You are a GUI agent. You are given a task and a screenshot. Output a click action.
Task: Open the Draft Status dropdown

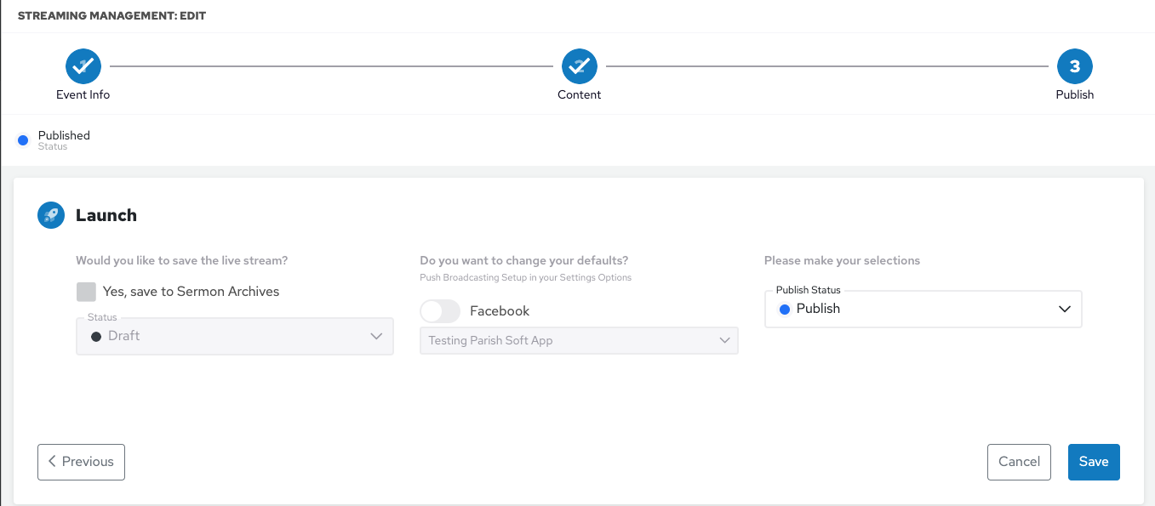point(235,337)
